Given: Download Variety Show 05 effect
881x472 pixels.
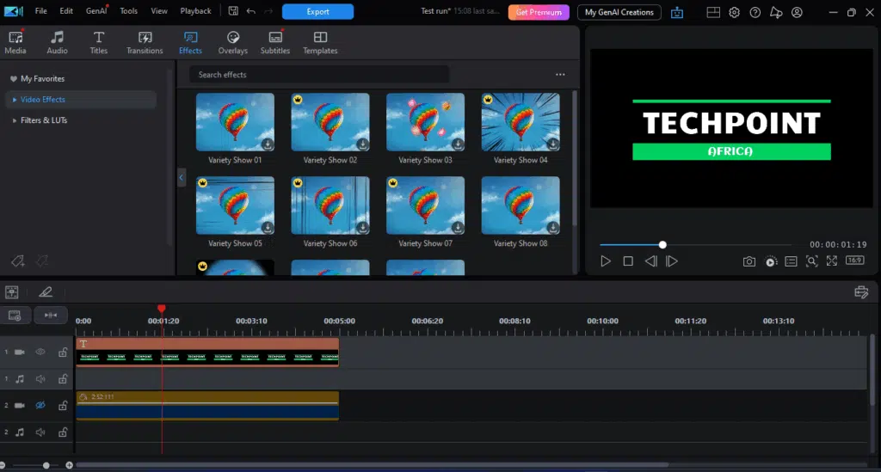Looking at the screenshot, I should (x=268, y=227).
